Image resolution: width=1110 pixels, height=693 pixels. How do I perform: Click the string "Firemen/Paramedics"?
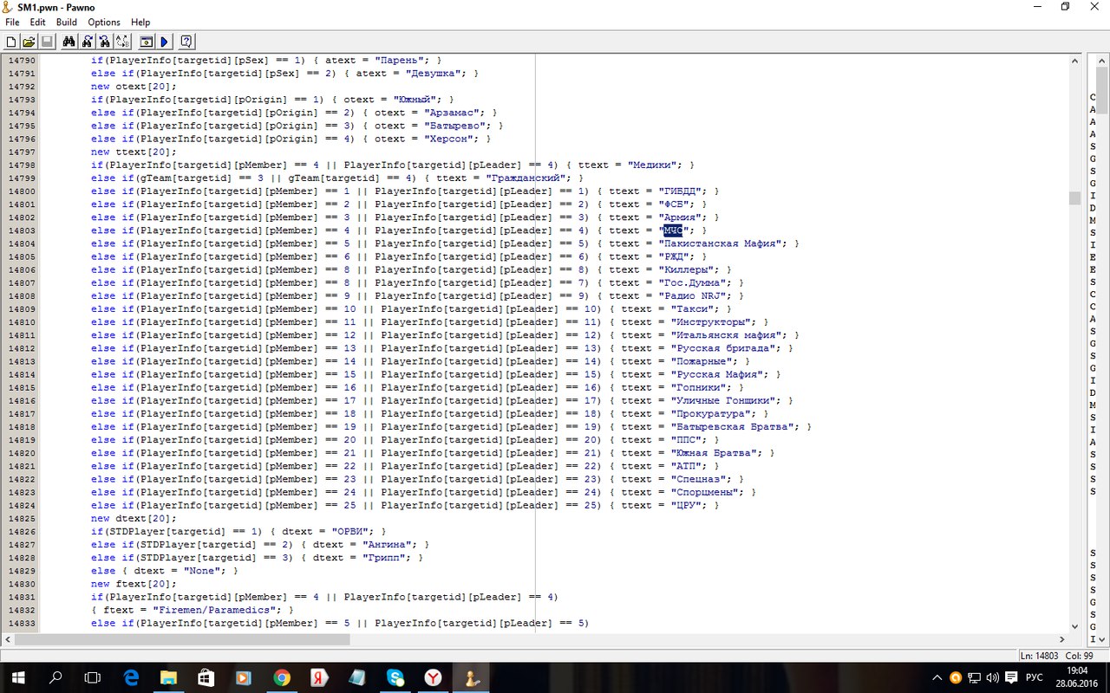[217, 610]
